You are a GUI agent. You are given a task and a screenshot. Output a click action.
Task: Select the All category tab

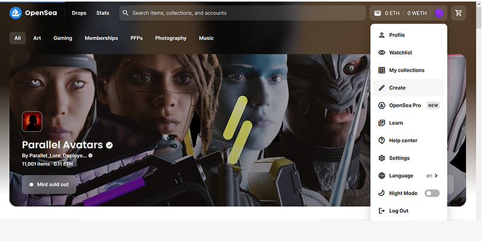[x=17, y=38]
